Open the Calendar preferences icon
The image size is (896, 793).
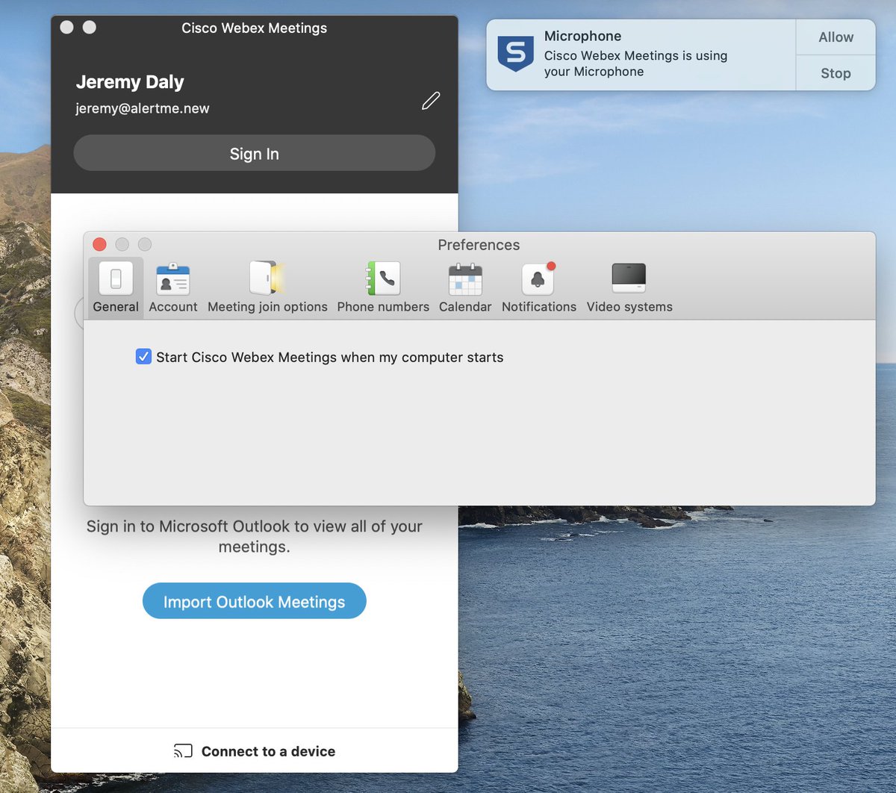click(x=465, y=279)
